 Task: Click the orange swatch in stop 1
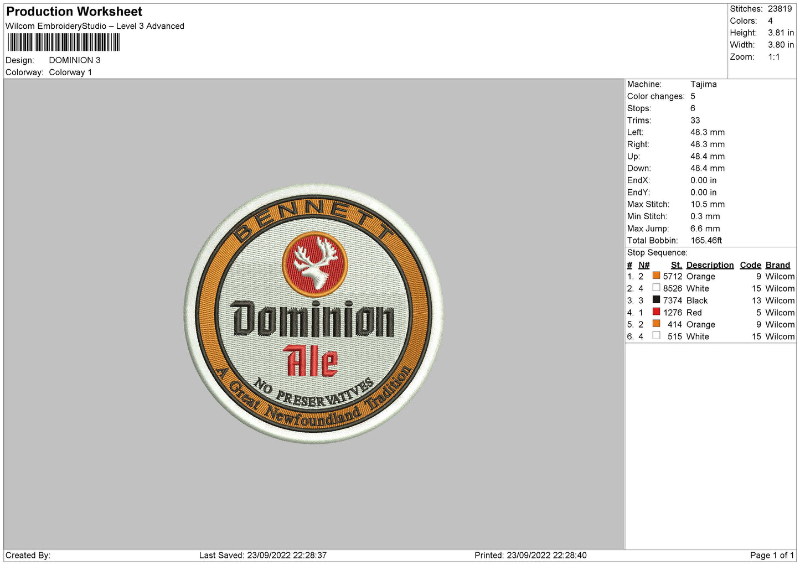(656, 276)
